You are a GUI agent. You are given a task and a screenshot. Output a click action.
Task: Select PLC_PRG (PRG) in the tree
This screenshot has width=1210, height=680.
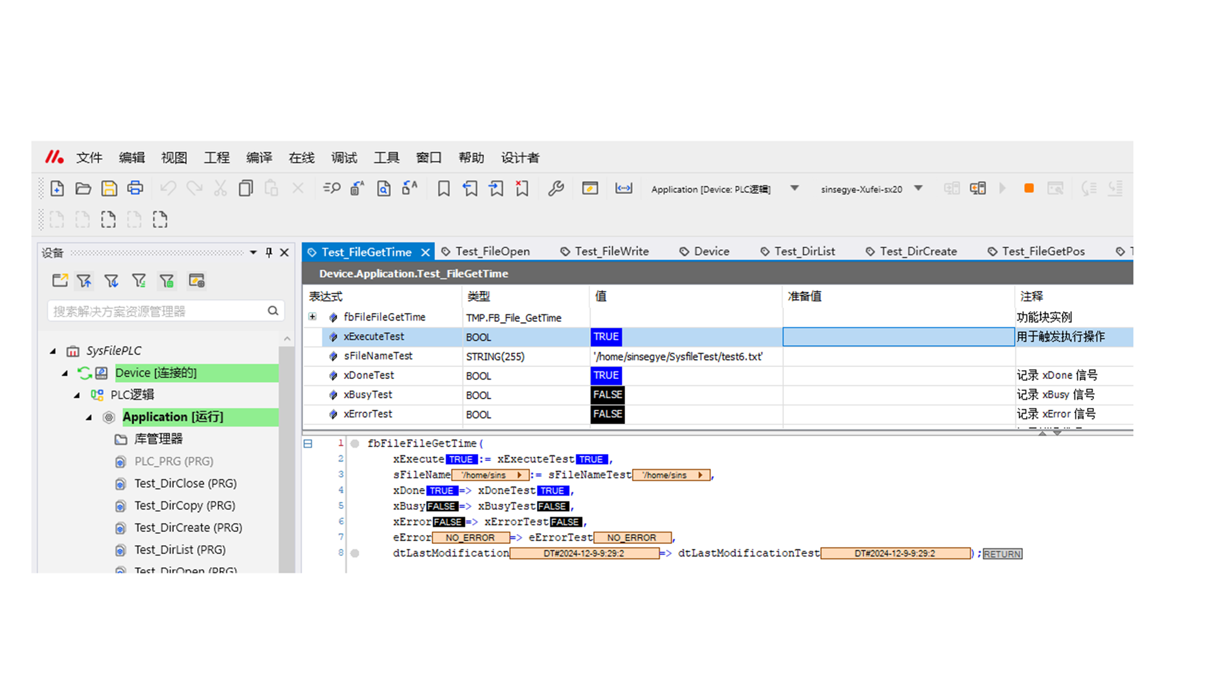(x=173, y=462)
